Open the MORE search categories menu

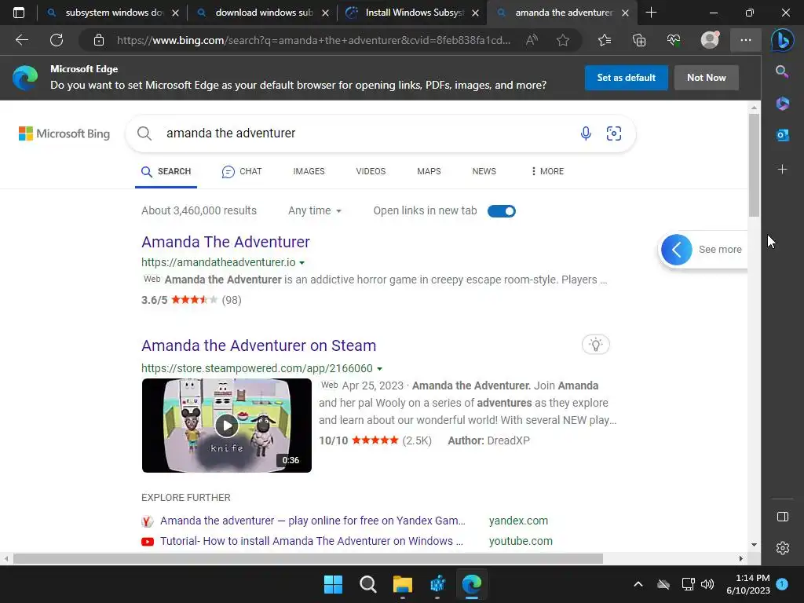pyautogui.click(x=547, y=171)
